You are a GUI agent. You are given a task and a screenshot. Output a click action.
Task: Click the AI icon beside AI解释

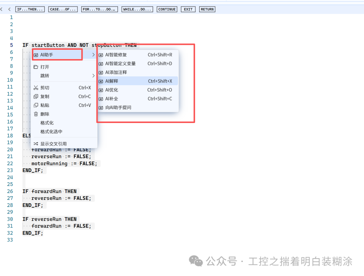click(101, 82)
